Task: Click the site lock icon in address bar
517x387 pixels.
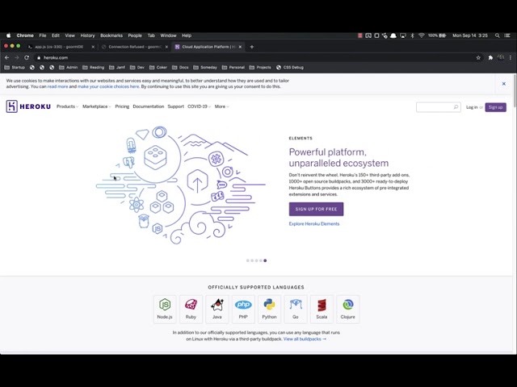Action: (x=39, y=57)
